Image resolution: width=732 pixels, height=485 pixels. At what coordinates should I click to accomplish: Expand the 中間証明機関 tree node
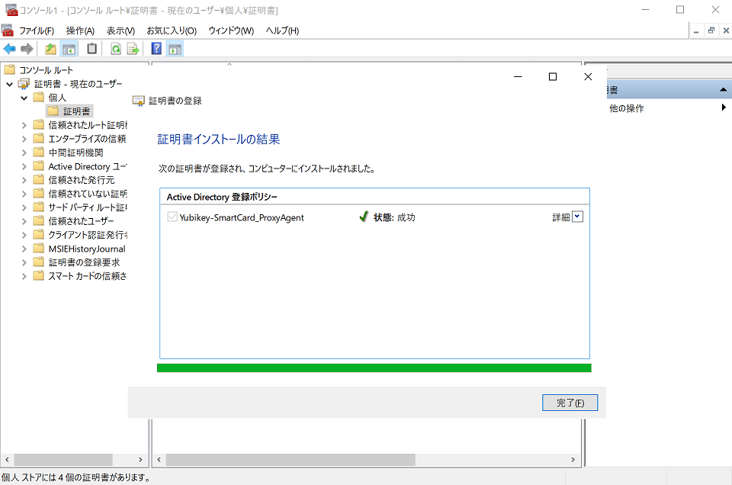coord(24,153)
